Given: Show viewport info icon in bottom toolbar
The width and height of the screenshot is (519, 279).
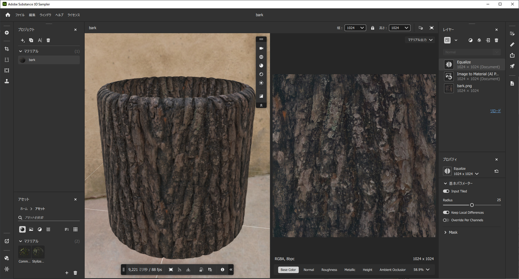Looking at the screenshot, I should (222, 270).
